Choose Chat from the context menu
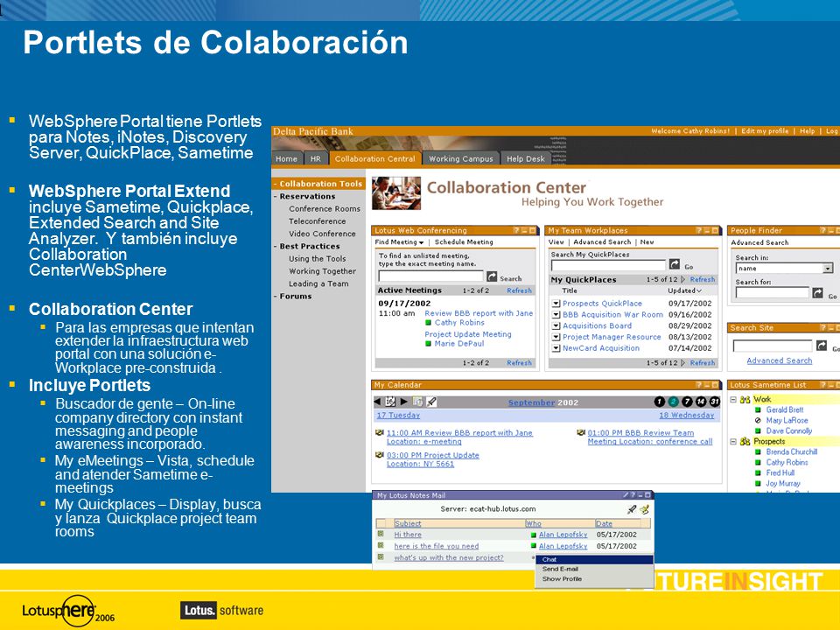840x630 pixels. point(594,559)
